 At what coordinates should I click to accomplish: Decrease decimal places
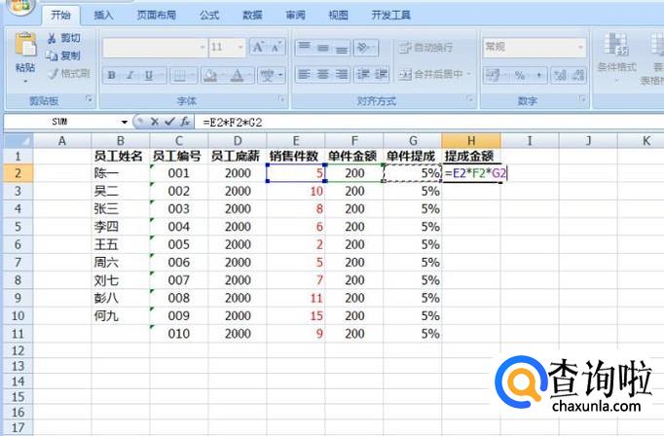coord(578,75)
